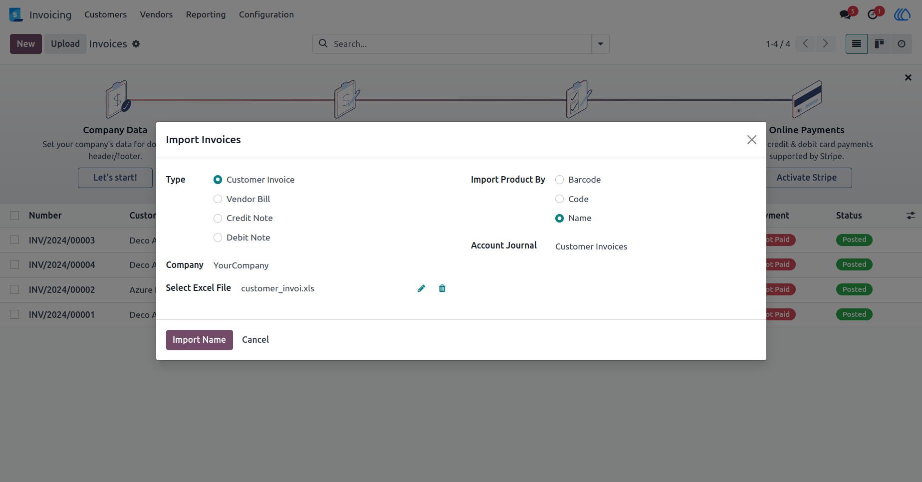Open invoice INV/2024/00001
922x482 pixels.
(62, 315)
